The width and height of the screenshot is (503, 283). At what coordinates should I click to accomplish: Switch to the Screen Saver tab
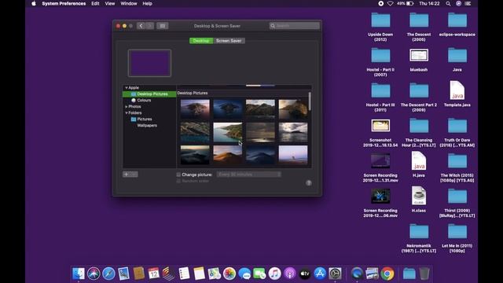click(x=229, y=41)
